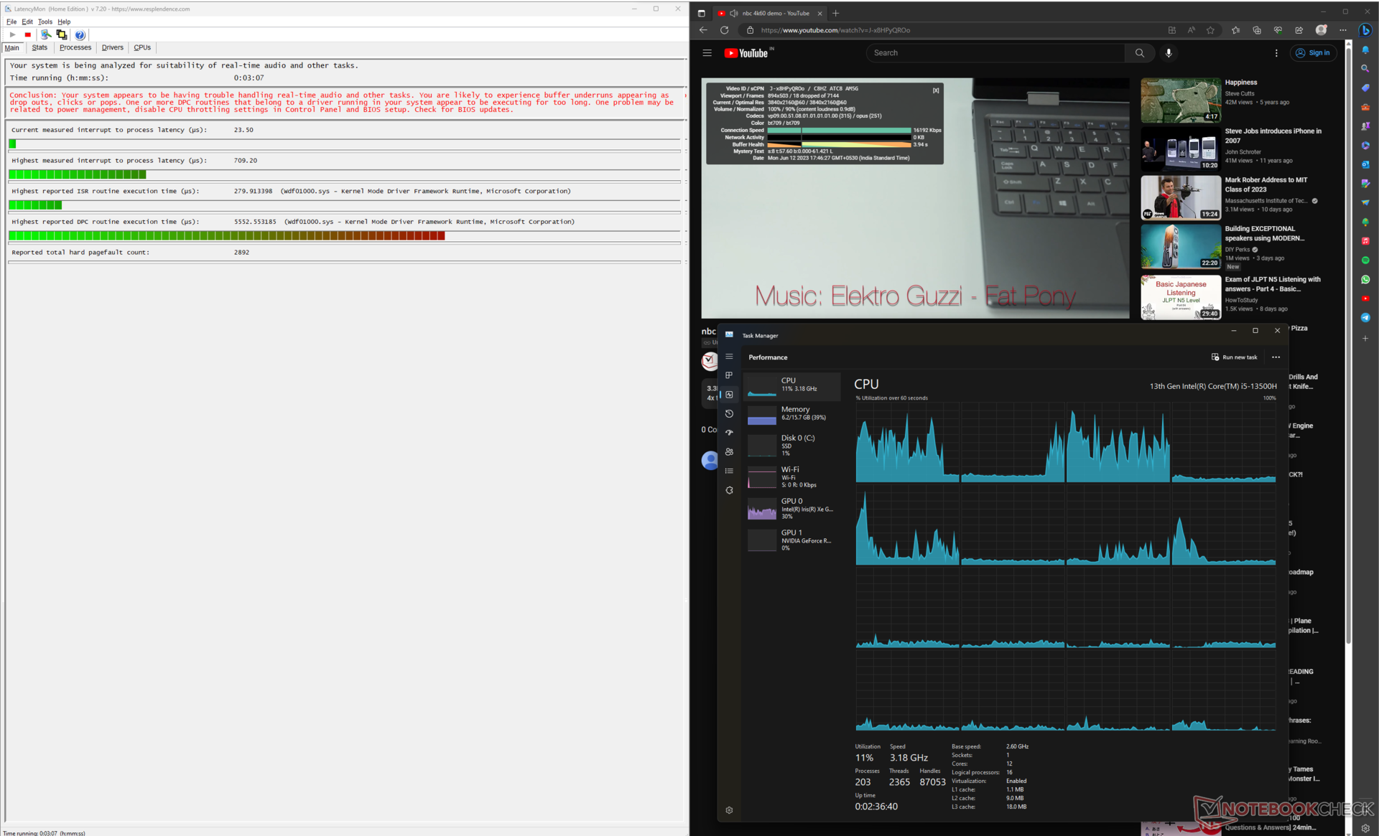The height and width of the screenshot is (836, 1379).
Task: Stop LatencyMon monitoring with red square
Action: tap(28, 34)
